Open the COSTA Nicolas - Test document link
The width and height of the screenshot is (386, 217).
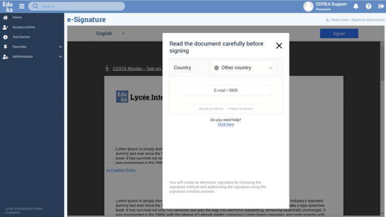(x=137, y=69)
